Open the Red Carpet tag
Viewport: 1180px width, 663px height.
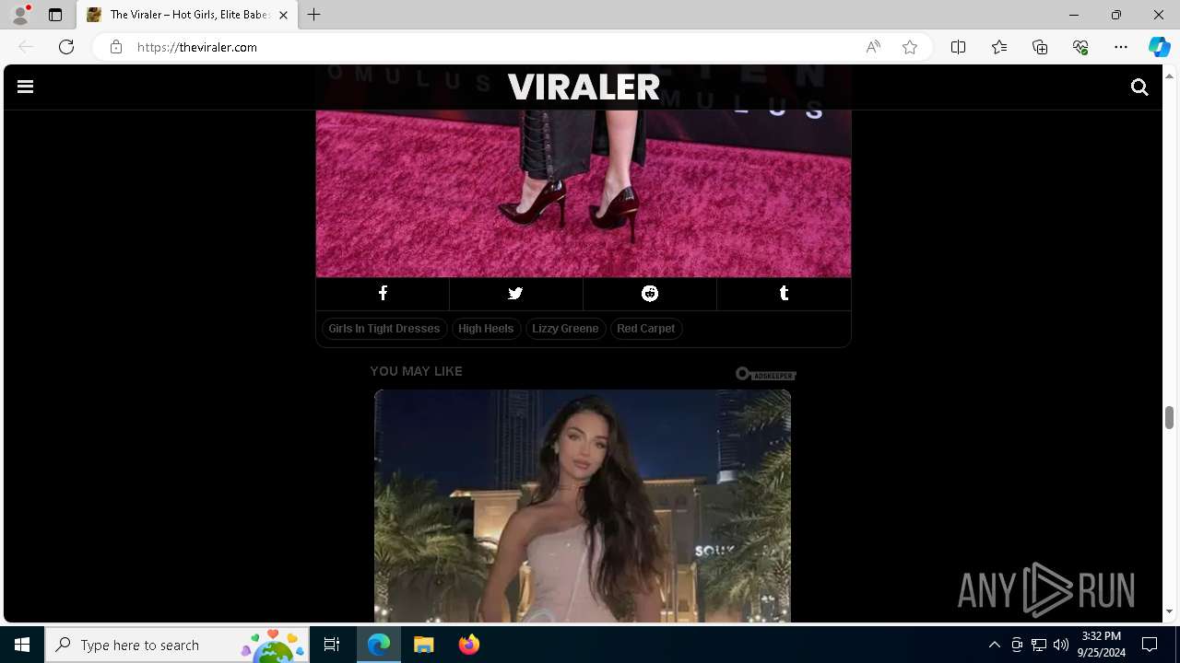(x=646, y=329)
